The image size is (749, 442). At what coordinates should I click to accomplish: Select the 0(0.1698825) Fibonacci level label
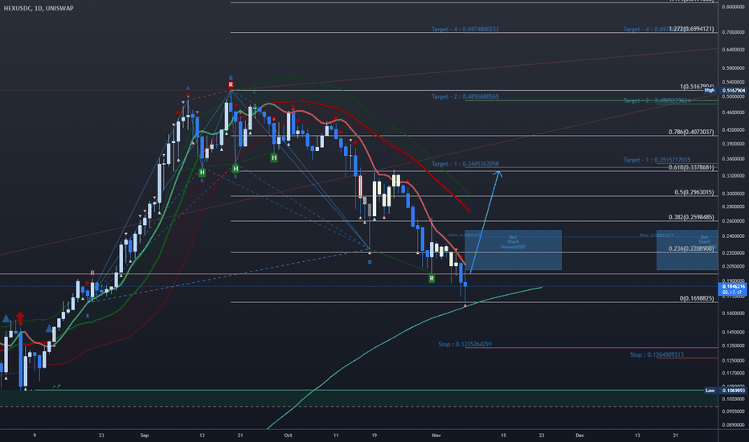[x=697, y=298]
